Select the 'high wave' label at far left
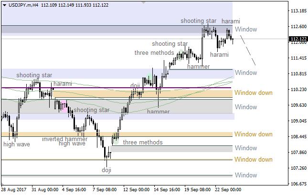308x195 pixels. click(x=16, y=144)
